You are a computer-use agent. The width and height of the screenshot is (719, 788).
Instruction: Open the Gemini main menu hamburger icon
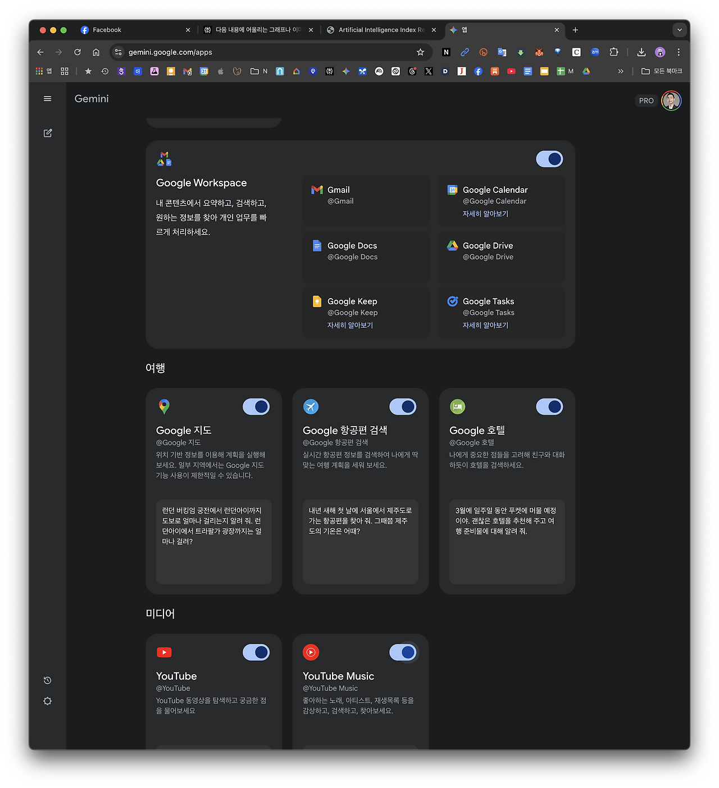click(x=48, y=99)
